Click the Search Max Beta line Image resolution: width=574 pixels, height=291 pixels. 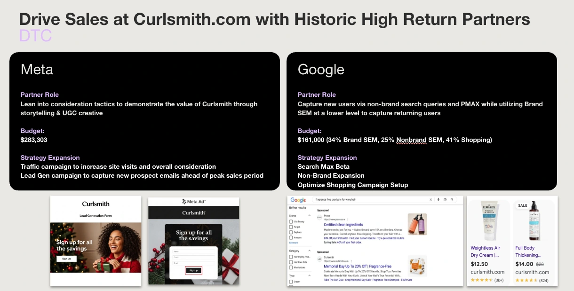(x=324, y=166)
